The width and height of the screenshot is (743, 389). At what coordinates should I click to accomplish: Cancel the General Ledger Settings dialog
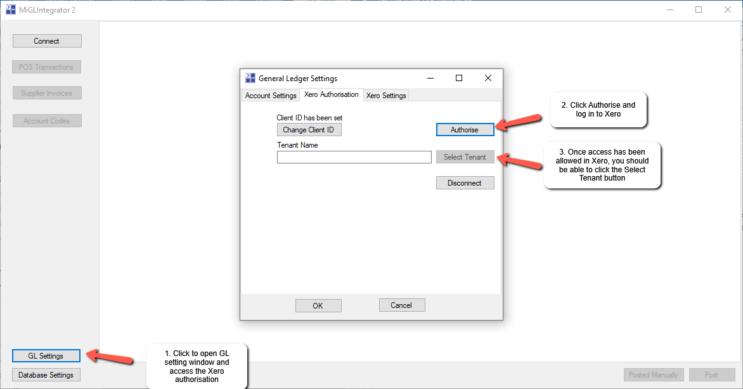click(401, 305)
